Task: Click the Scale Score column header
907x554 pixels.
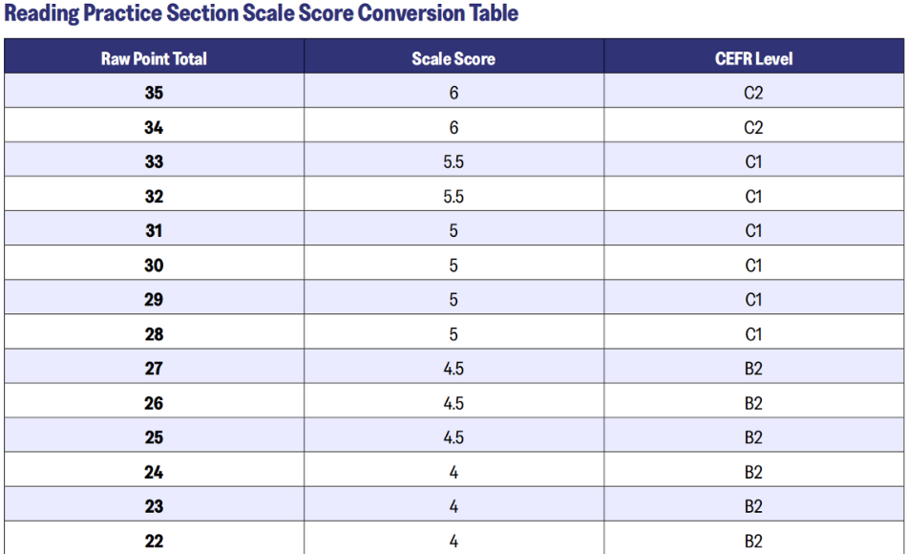Action: [x=453, y=58]
